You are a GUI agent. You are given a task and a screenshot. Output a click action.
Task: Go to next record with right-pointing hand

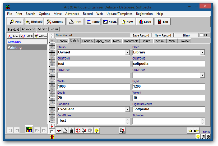tap(196, 131)
